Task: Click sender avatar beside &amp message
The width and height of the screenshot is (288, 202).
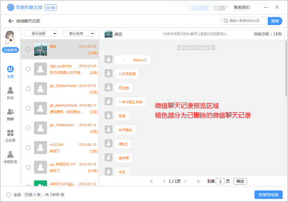Action: 108,59
